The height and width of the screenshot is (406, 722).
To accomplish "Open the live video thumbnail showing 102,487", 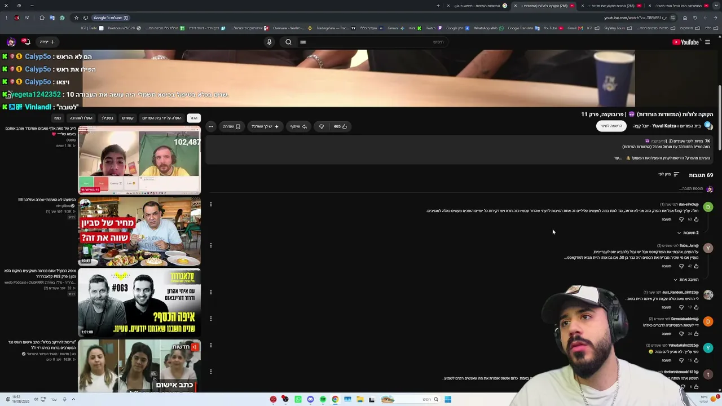I will tap(139, 160).
